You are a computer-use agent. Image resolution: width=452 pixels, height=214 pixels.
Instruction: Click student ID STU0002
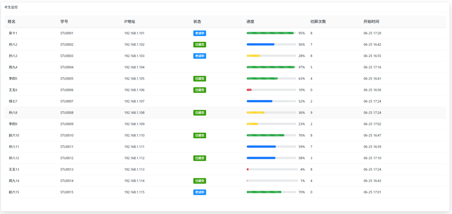(x=67, y=44)
